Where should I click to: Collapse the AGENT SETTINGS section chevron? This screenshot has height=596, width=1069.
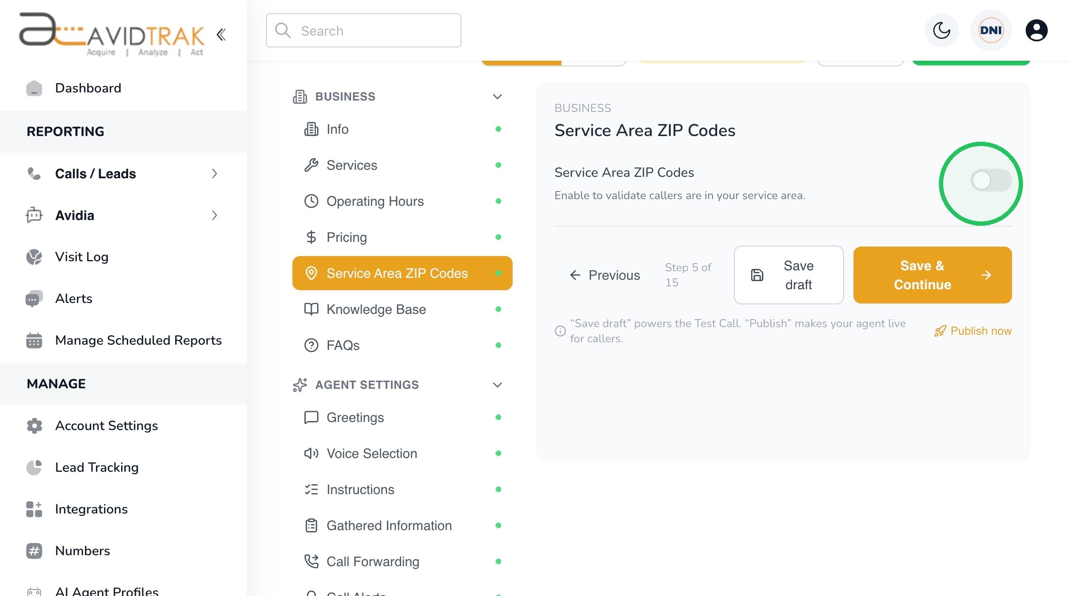point(497,385)
